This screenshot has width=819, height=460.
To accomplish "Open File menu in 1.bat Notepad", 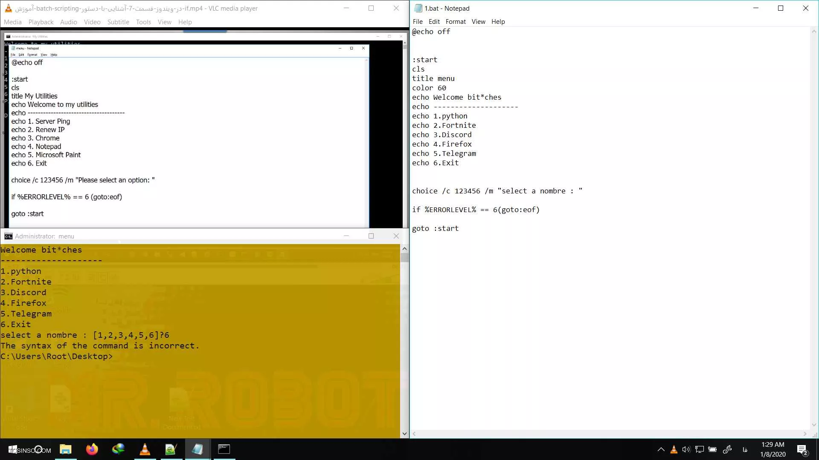I will 418,21.
